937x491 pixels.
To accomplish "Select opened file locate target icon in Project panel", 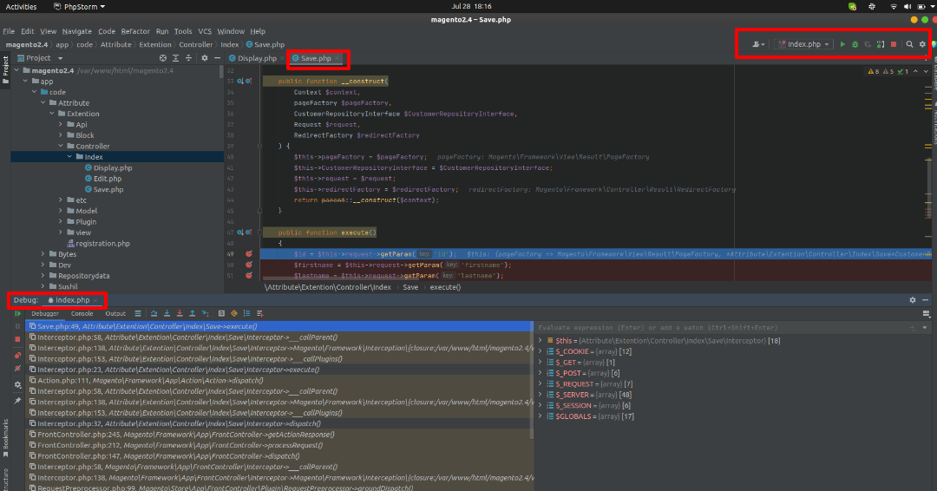I will pyautogui.click(x=162, y=58).
